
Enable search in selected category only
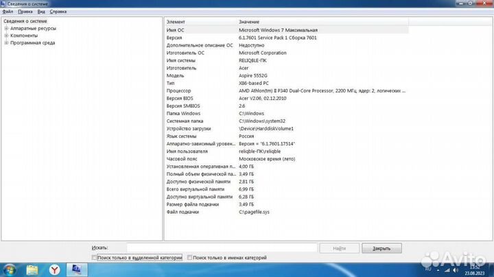click(x=94, y=258)
